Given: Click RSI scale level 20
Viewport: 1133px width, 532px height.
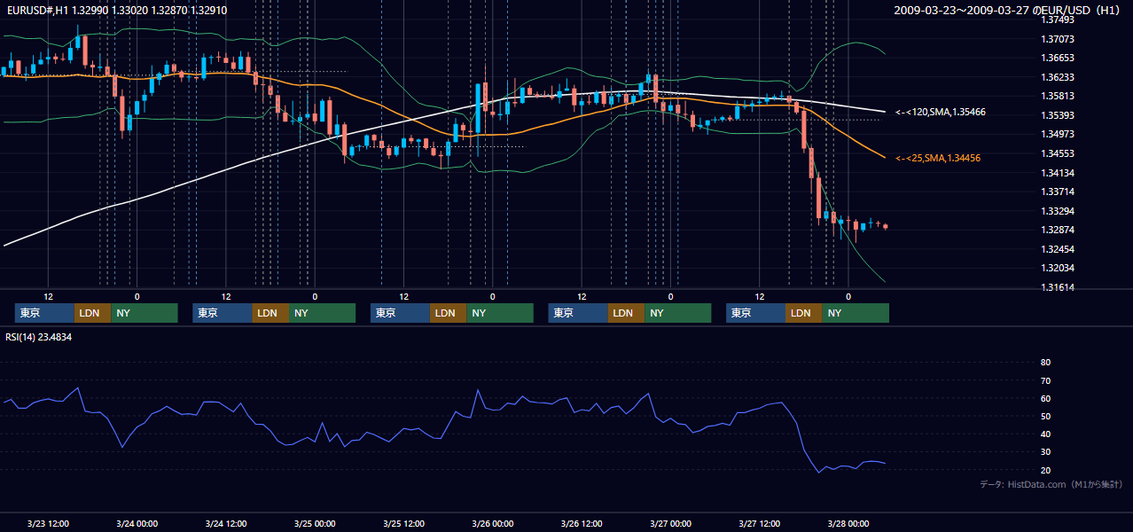Looking at the screenshot, I should pos(1045,470).
